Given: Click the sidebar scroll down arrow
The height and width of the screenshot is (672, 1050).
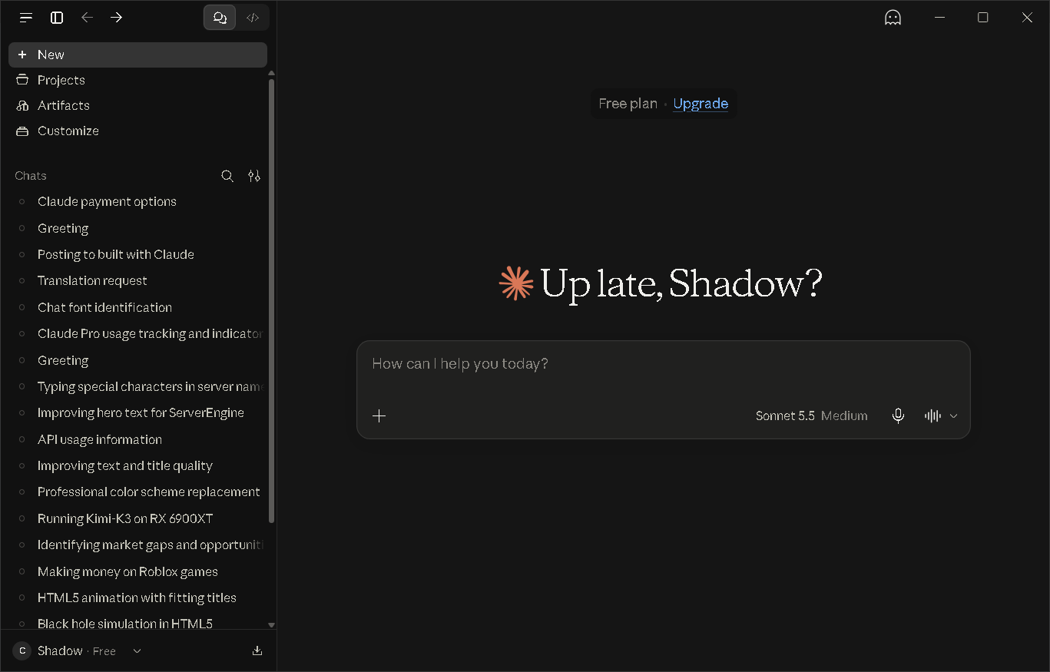Looking at the screenshot, I should [x=271, y=625].
